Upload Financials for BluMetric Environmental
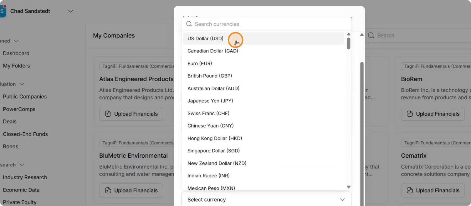The image size is (471, 206). (131, 190)
